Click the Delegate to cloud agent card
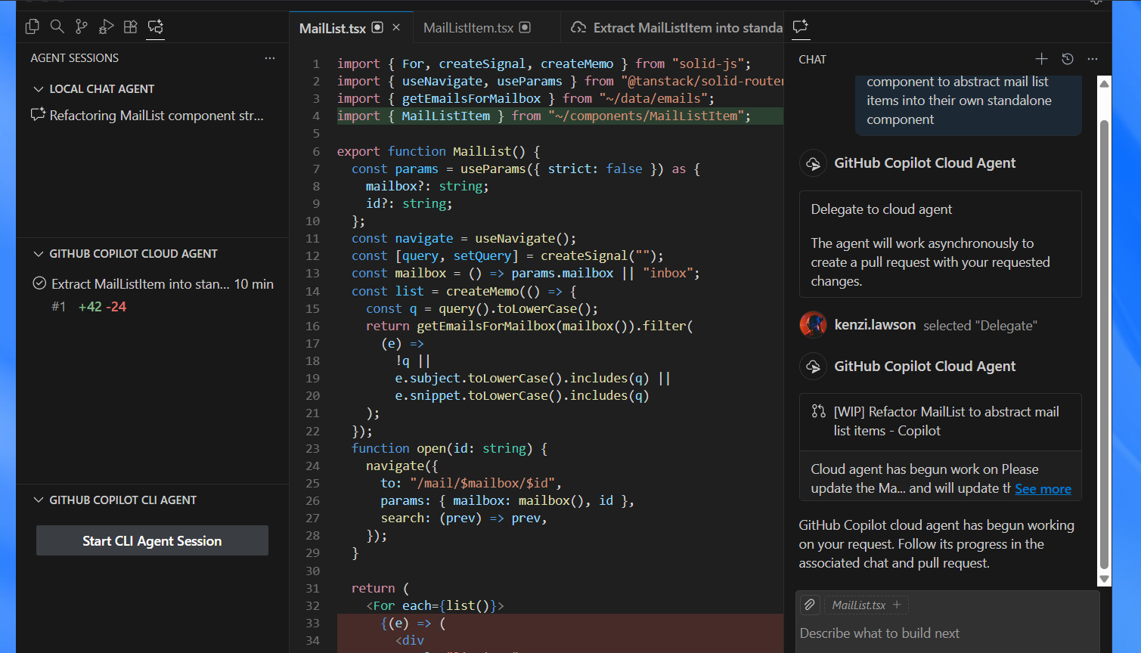 point(941,244)
